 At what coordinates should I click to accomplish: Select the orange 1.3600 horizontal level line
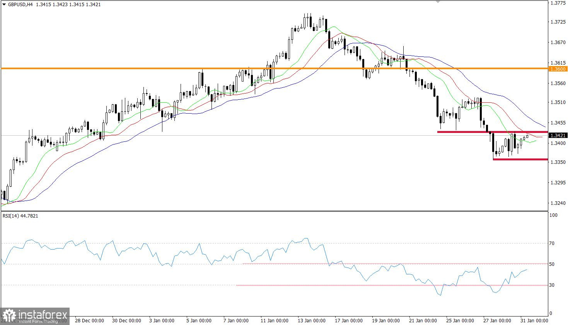[x=275, y=68]
